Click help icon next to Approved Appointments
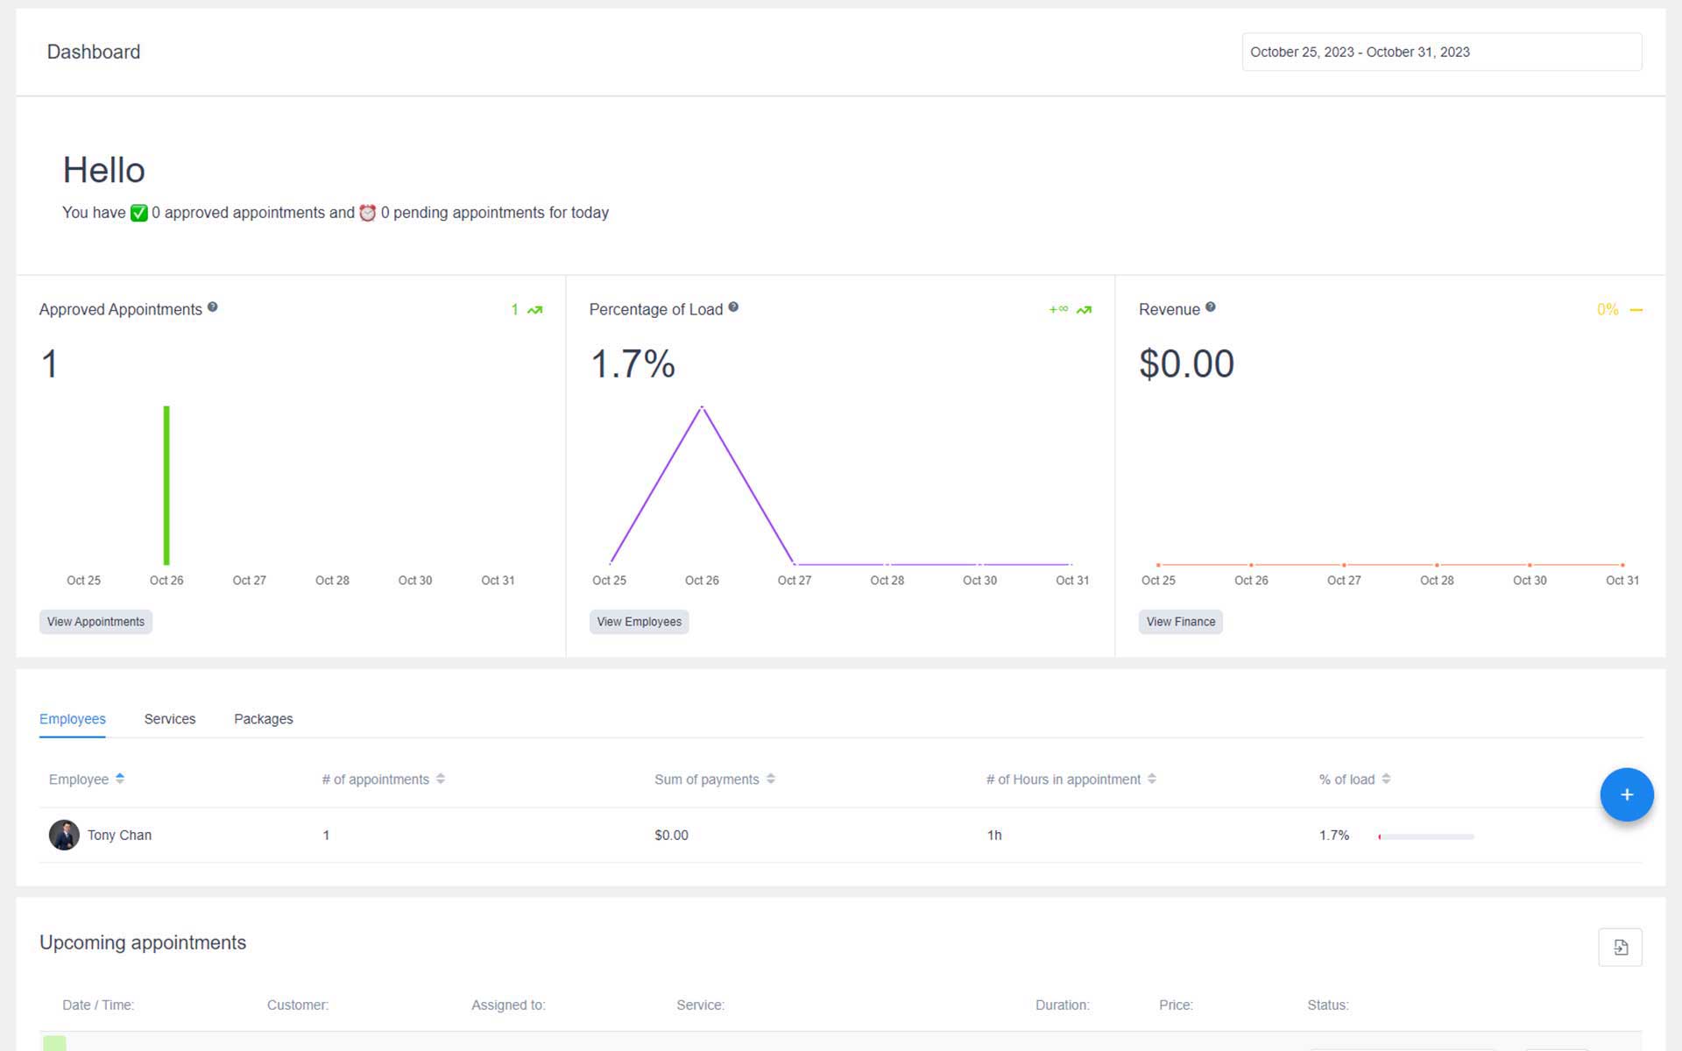1682x1051 pixels. (212, 307)
